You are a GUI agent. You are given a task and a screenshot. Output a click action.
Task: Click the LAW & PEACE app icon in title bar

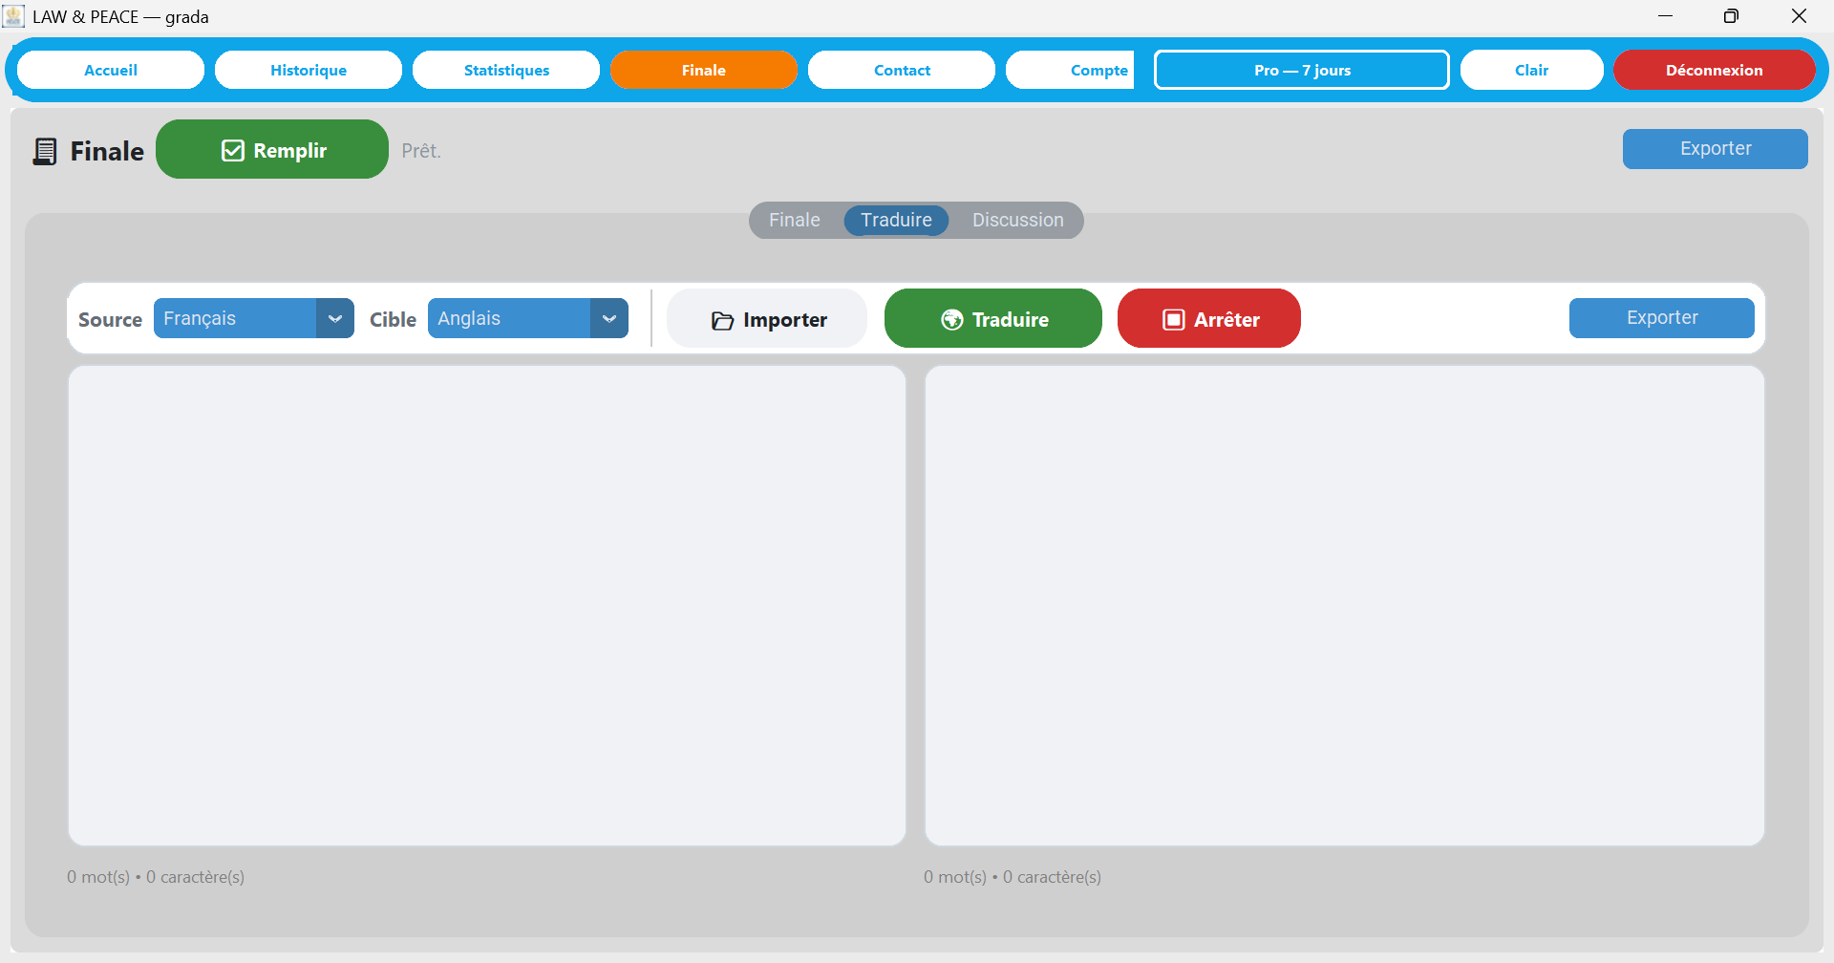point(13,16)
